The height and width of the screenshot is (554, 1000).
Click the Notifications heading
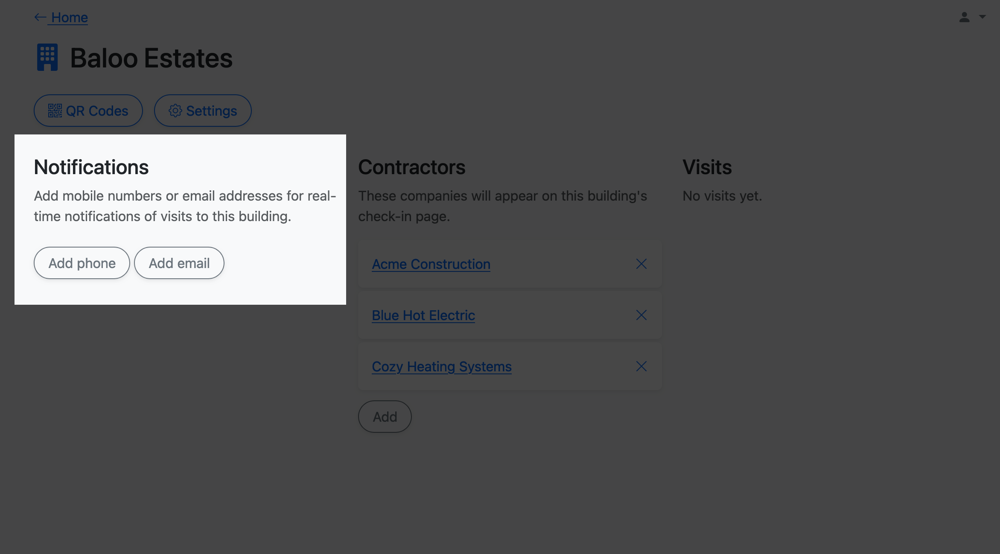[x=91, y=167]
